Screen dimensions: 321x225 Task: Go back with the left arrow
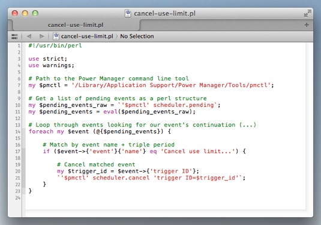pos(29,36)
